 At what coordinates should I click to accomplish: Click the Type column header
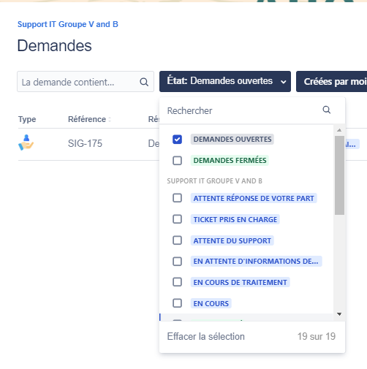27,119
